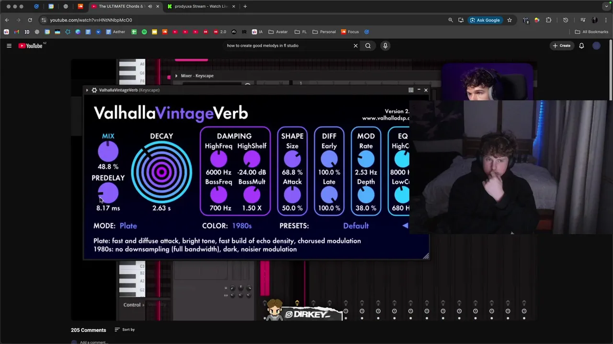Click the Ask Google button
Screen dimensions: 613x344
point(485,20)
